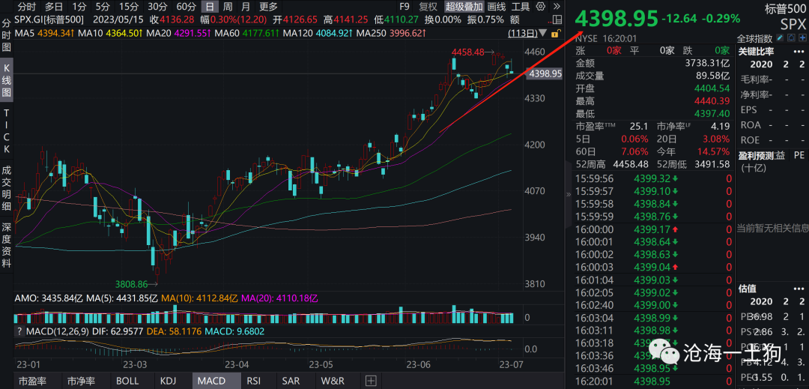Switch to the KDJ indicator tab
This screenshot has width=809, height=389.
pos(168,381)
